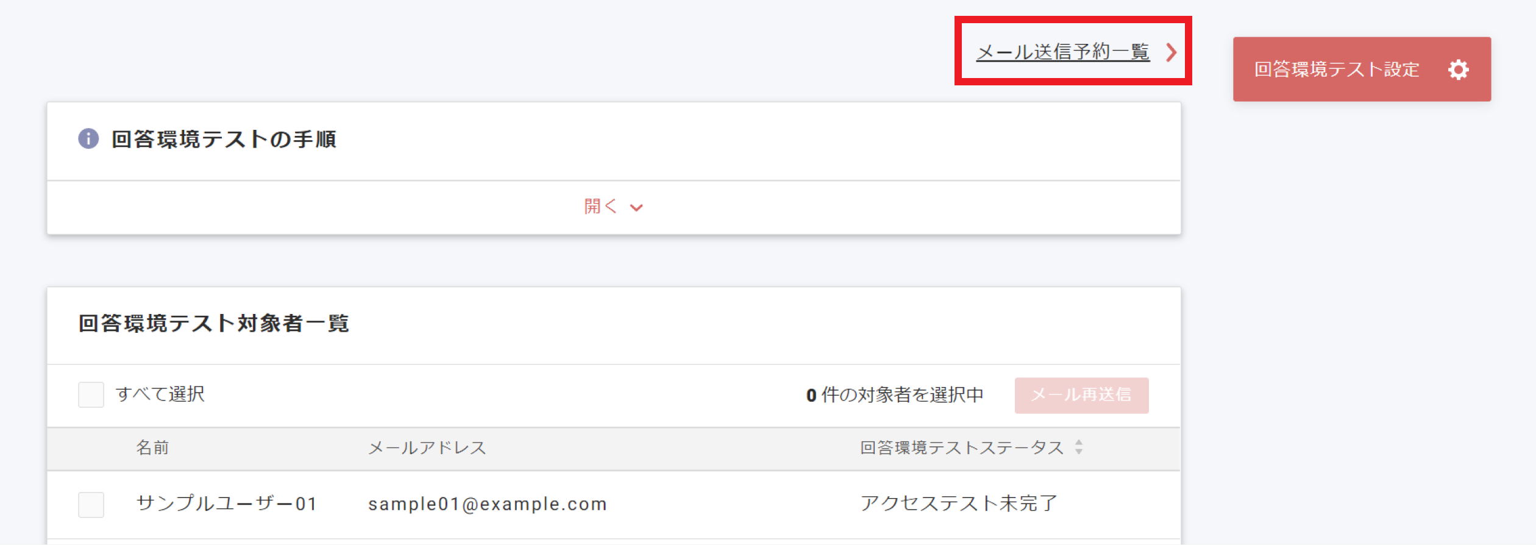
Task: Click the すべて選択 label text
Action: (x=160, y=394)
